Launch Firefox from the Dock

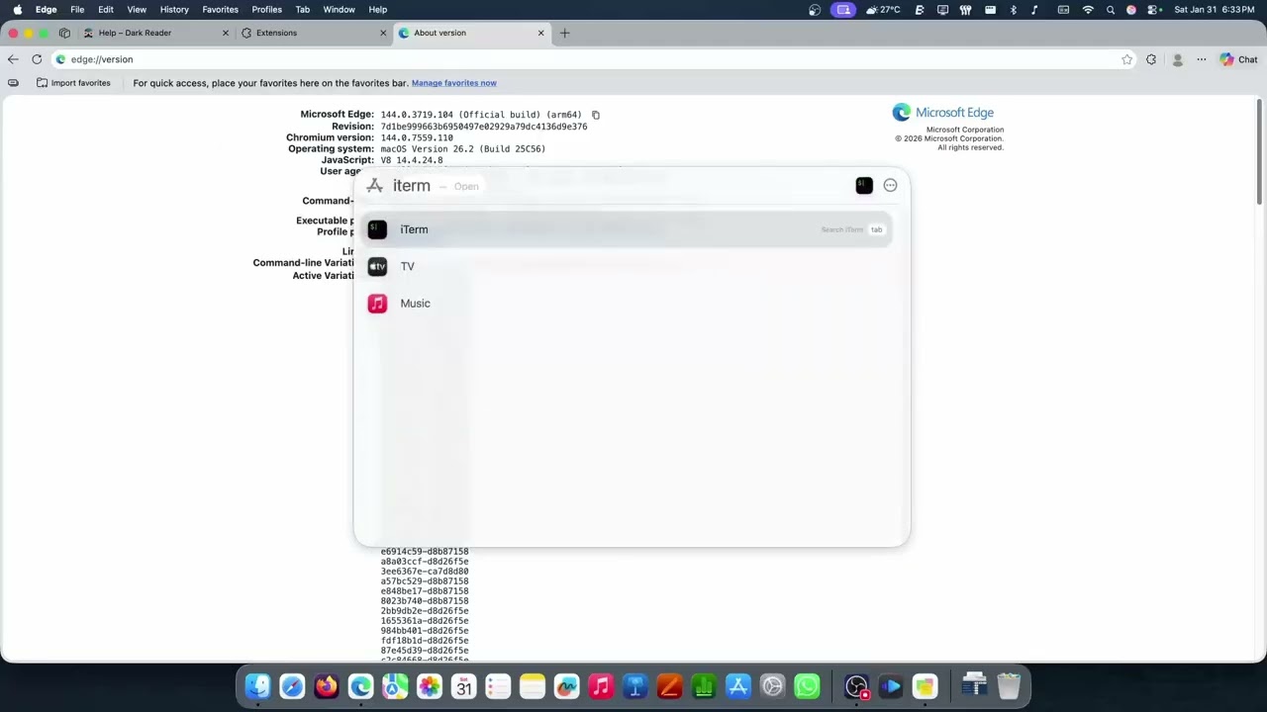pos(326,685)
